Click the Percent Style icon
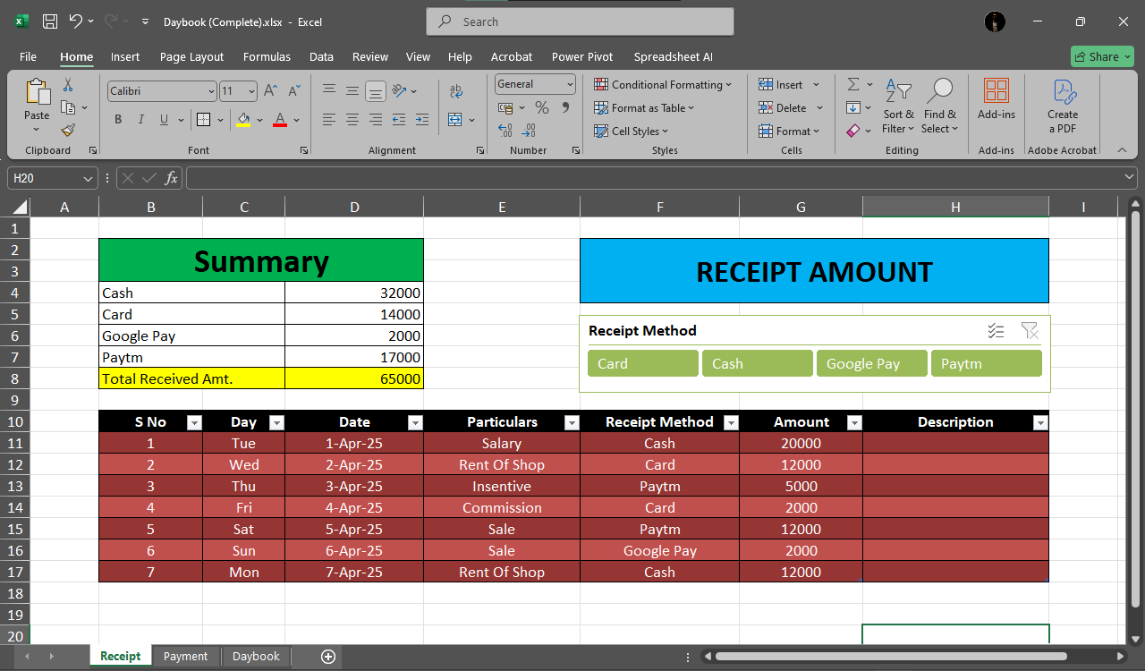The height and width of the screenshot is (671, 1145). (x=541, y=107)
